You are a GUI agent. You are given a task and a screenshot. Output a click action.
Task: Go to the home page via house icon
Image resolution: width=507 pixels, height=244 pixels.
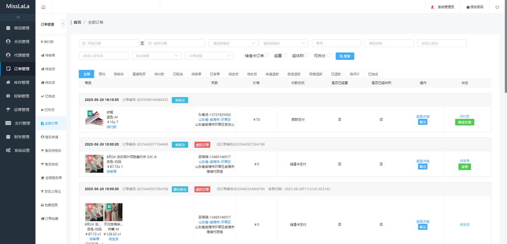tap(43, 7)
